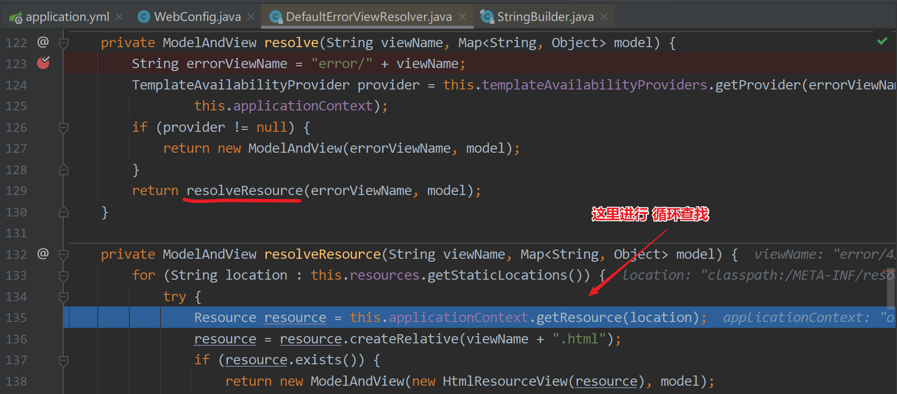Click line number 129 in the gutter
The width and height of the screenshot is (897, 394).
coord(16,191)
